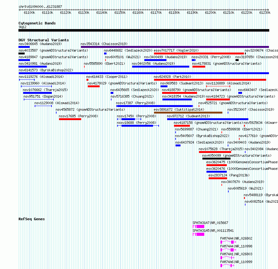Click black nsv4050099 variant bar
This screenshot has height=269, width=278.
pyautogui.click(x=216, y=159)
